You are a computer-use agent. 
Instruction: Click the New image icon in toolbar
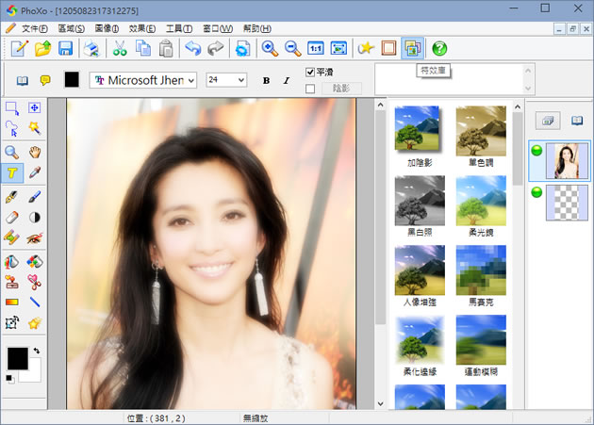pyautogui.click(x=20, y=48)
